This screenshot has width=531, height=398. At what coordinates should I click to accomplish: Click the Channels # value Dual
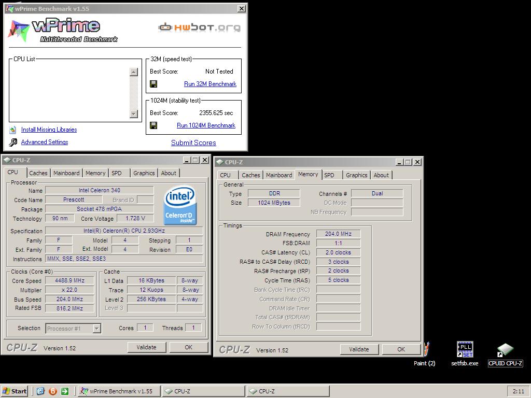378,193
